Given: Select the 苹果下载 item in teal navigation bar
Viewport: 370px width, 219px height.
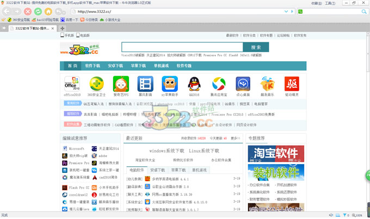Looking at the screenshot, I should point(138,66).
